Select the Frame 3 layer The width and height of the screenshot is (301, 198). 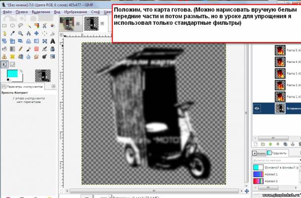(x=277, y=73)
